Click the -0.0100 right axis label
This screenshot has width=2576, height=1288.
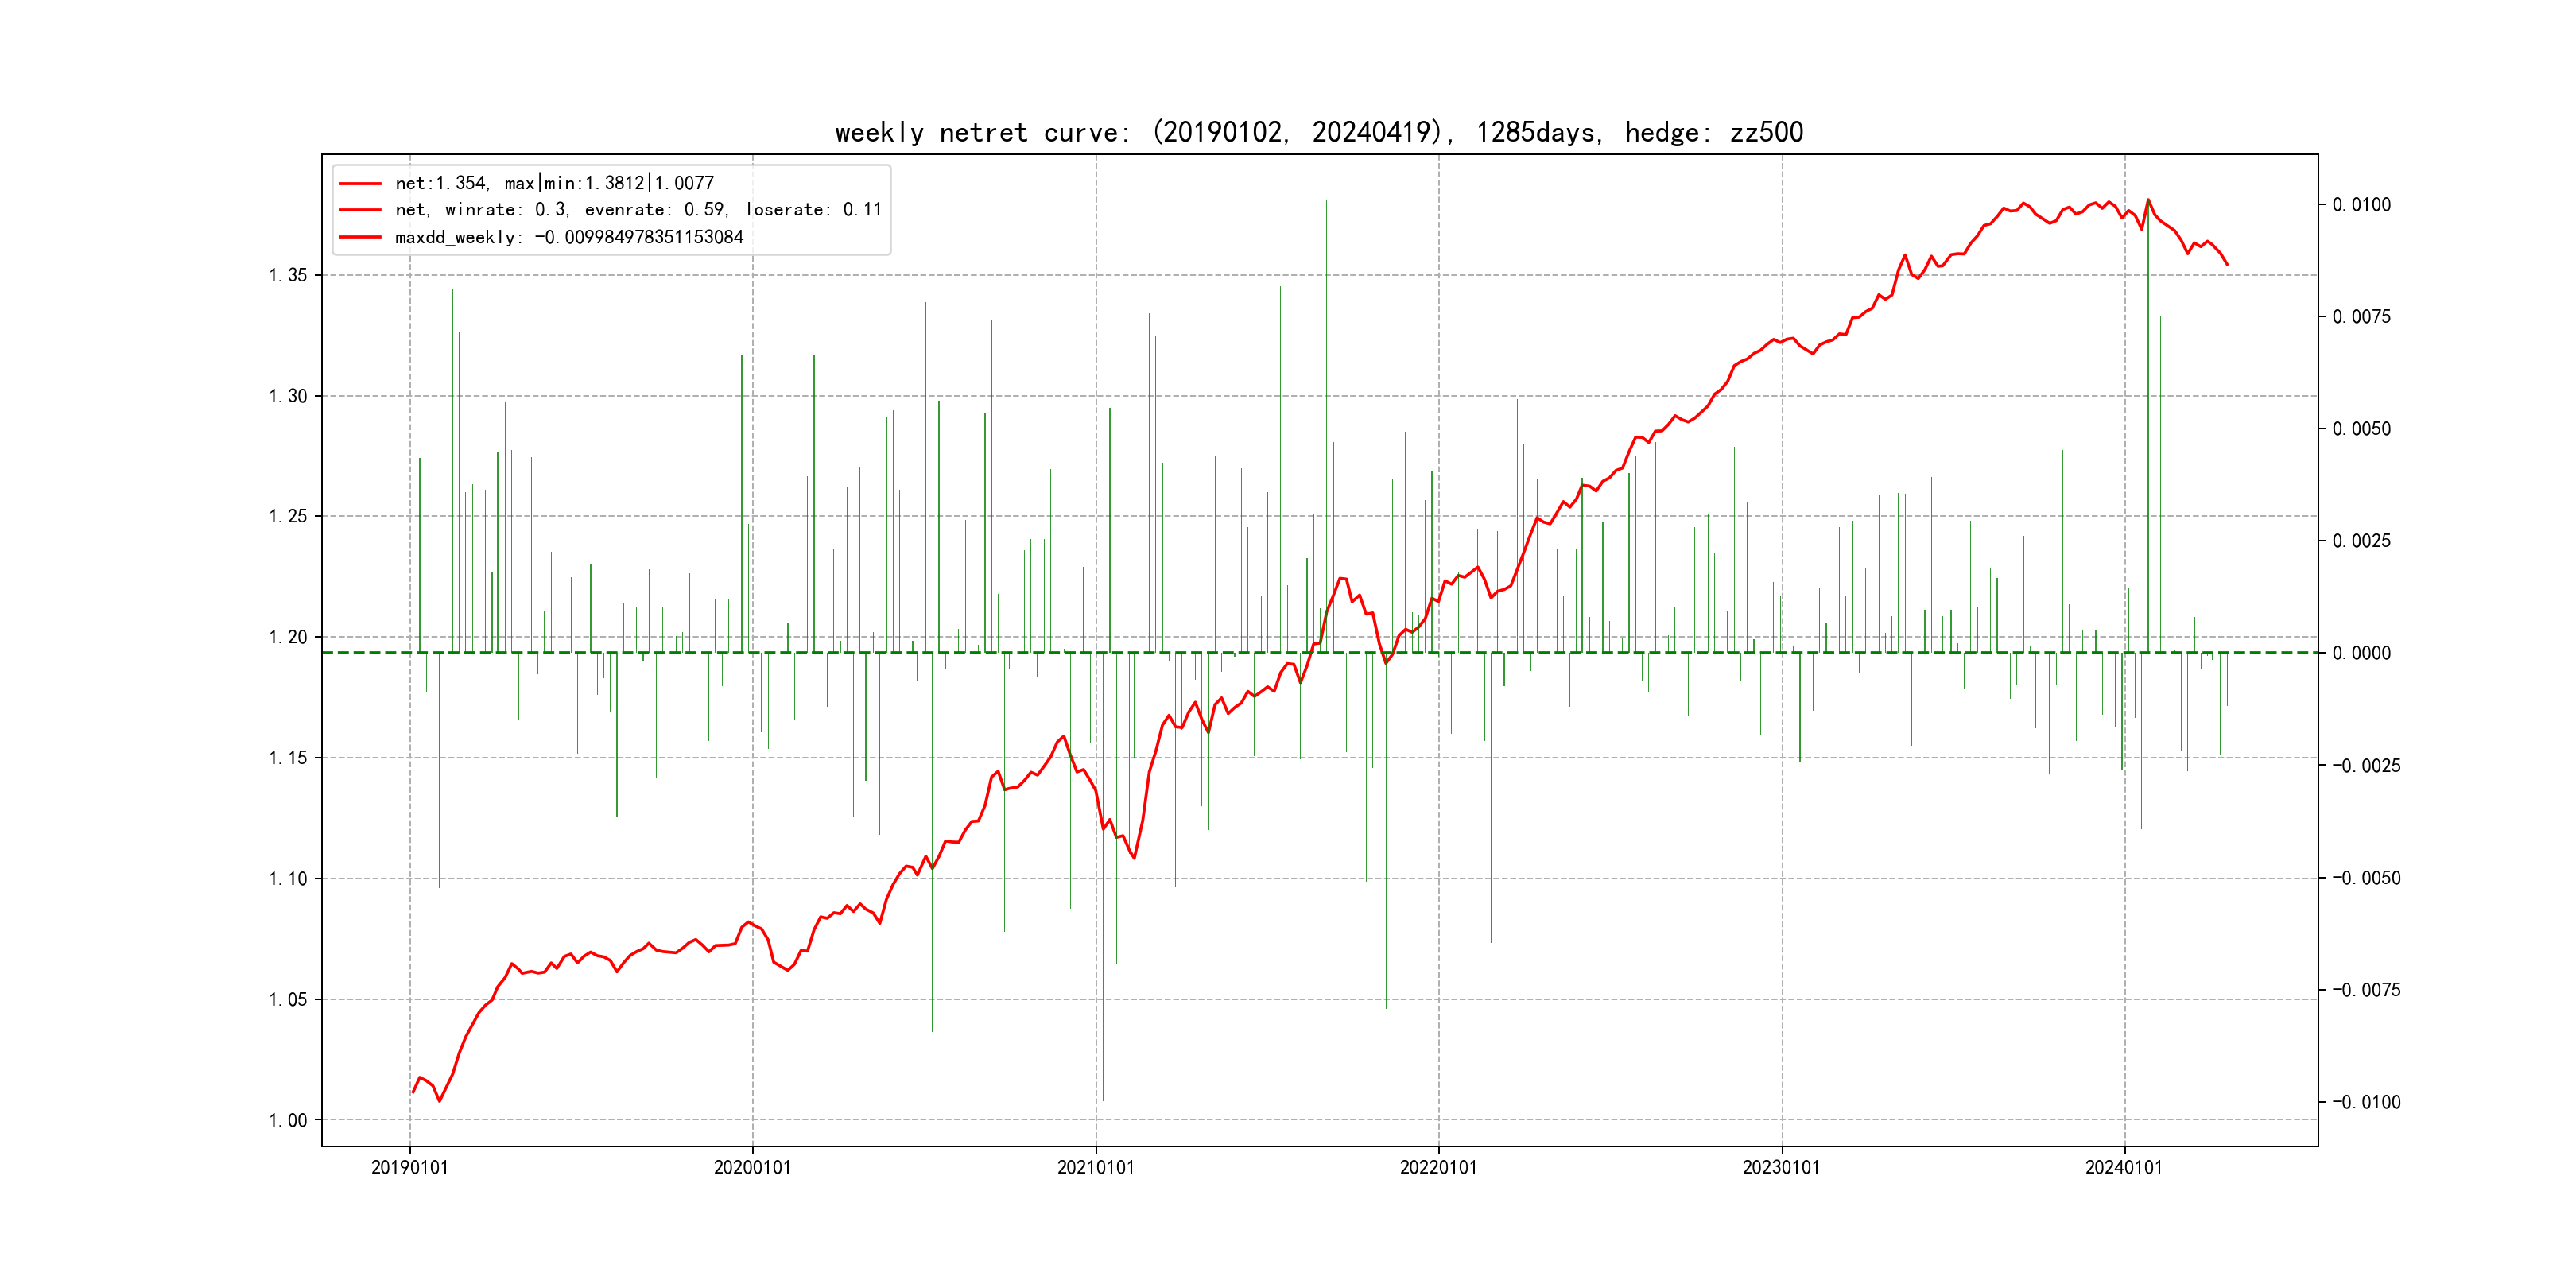(x=2365, y=1102)
